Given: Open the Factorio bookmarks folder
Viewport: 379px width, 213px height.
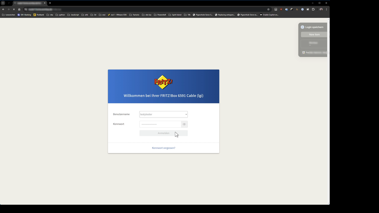Looking at the screenshot, I should tap(134, 15).
